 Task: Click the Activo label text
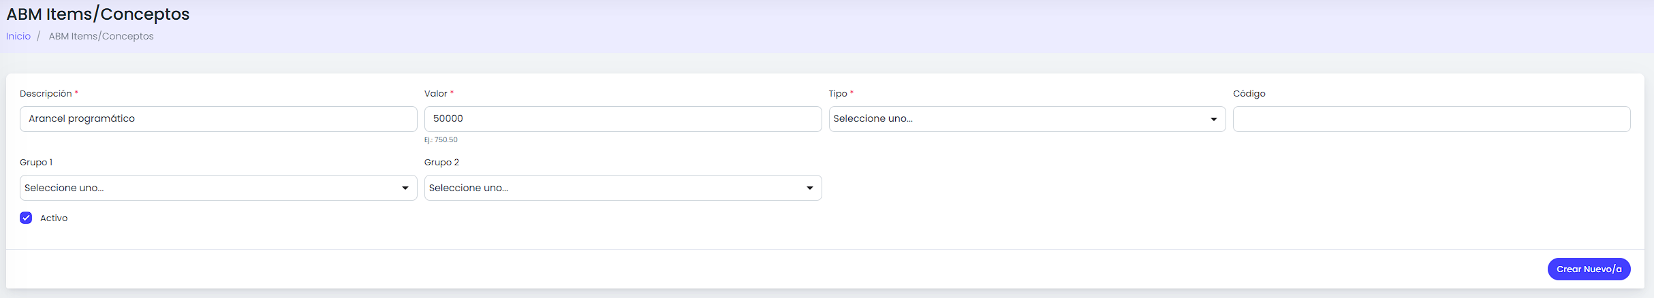(54, 218)
